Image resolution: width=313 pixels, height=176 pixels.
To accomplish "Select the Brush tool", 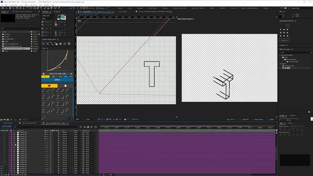I will [x=45, y=8].
